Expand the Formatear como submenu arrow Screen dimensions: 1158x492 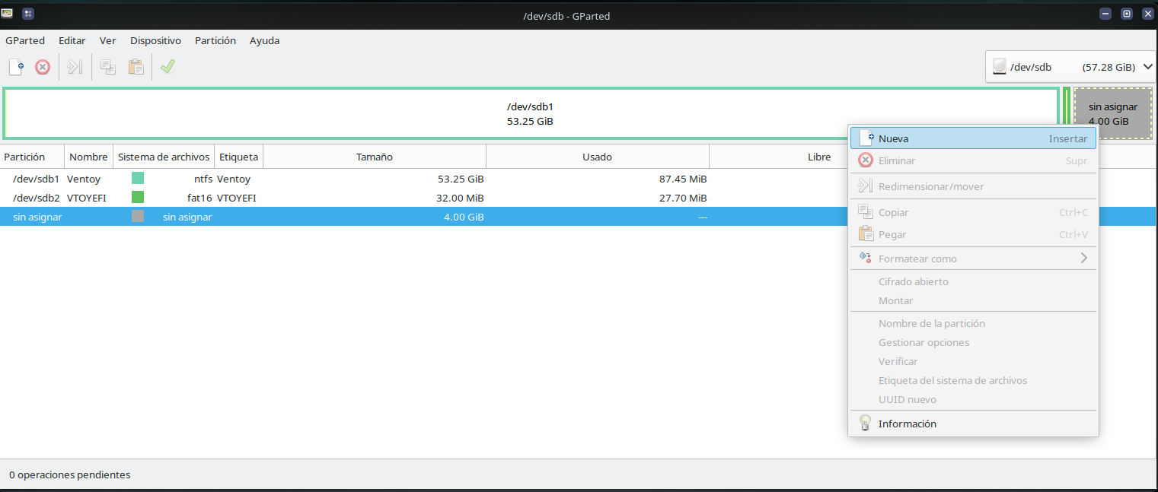(x=1084, y=259)
